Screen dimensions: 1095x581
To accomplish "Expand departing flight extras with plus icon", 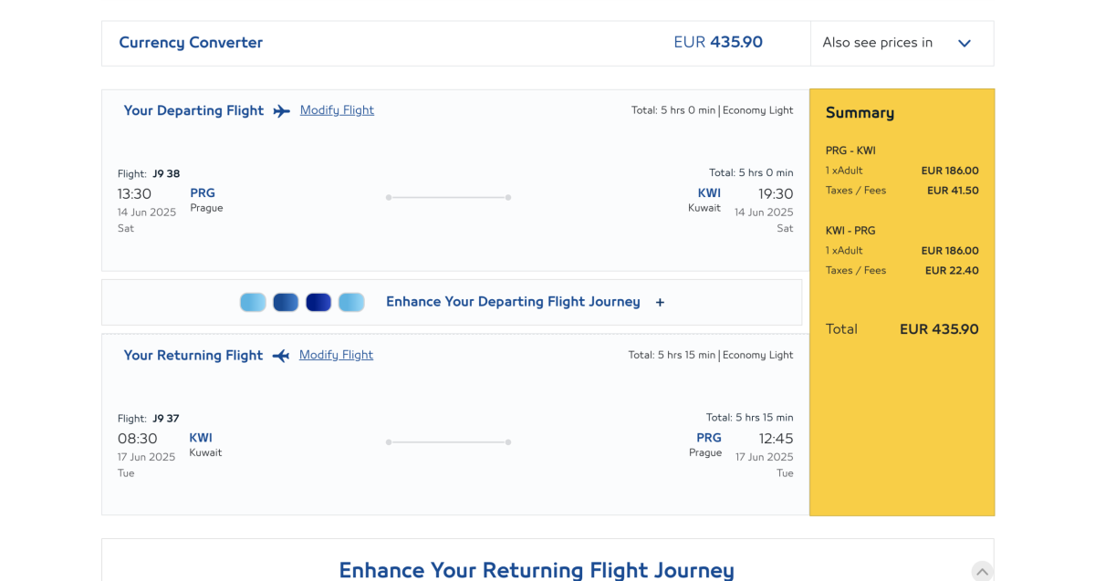I will [x=660, y=303].
